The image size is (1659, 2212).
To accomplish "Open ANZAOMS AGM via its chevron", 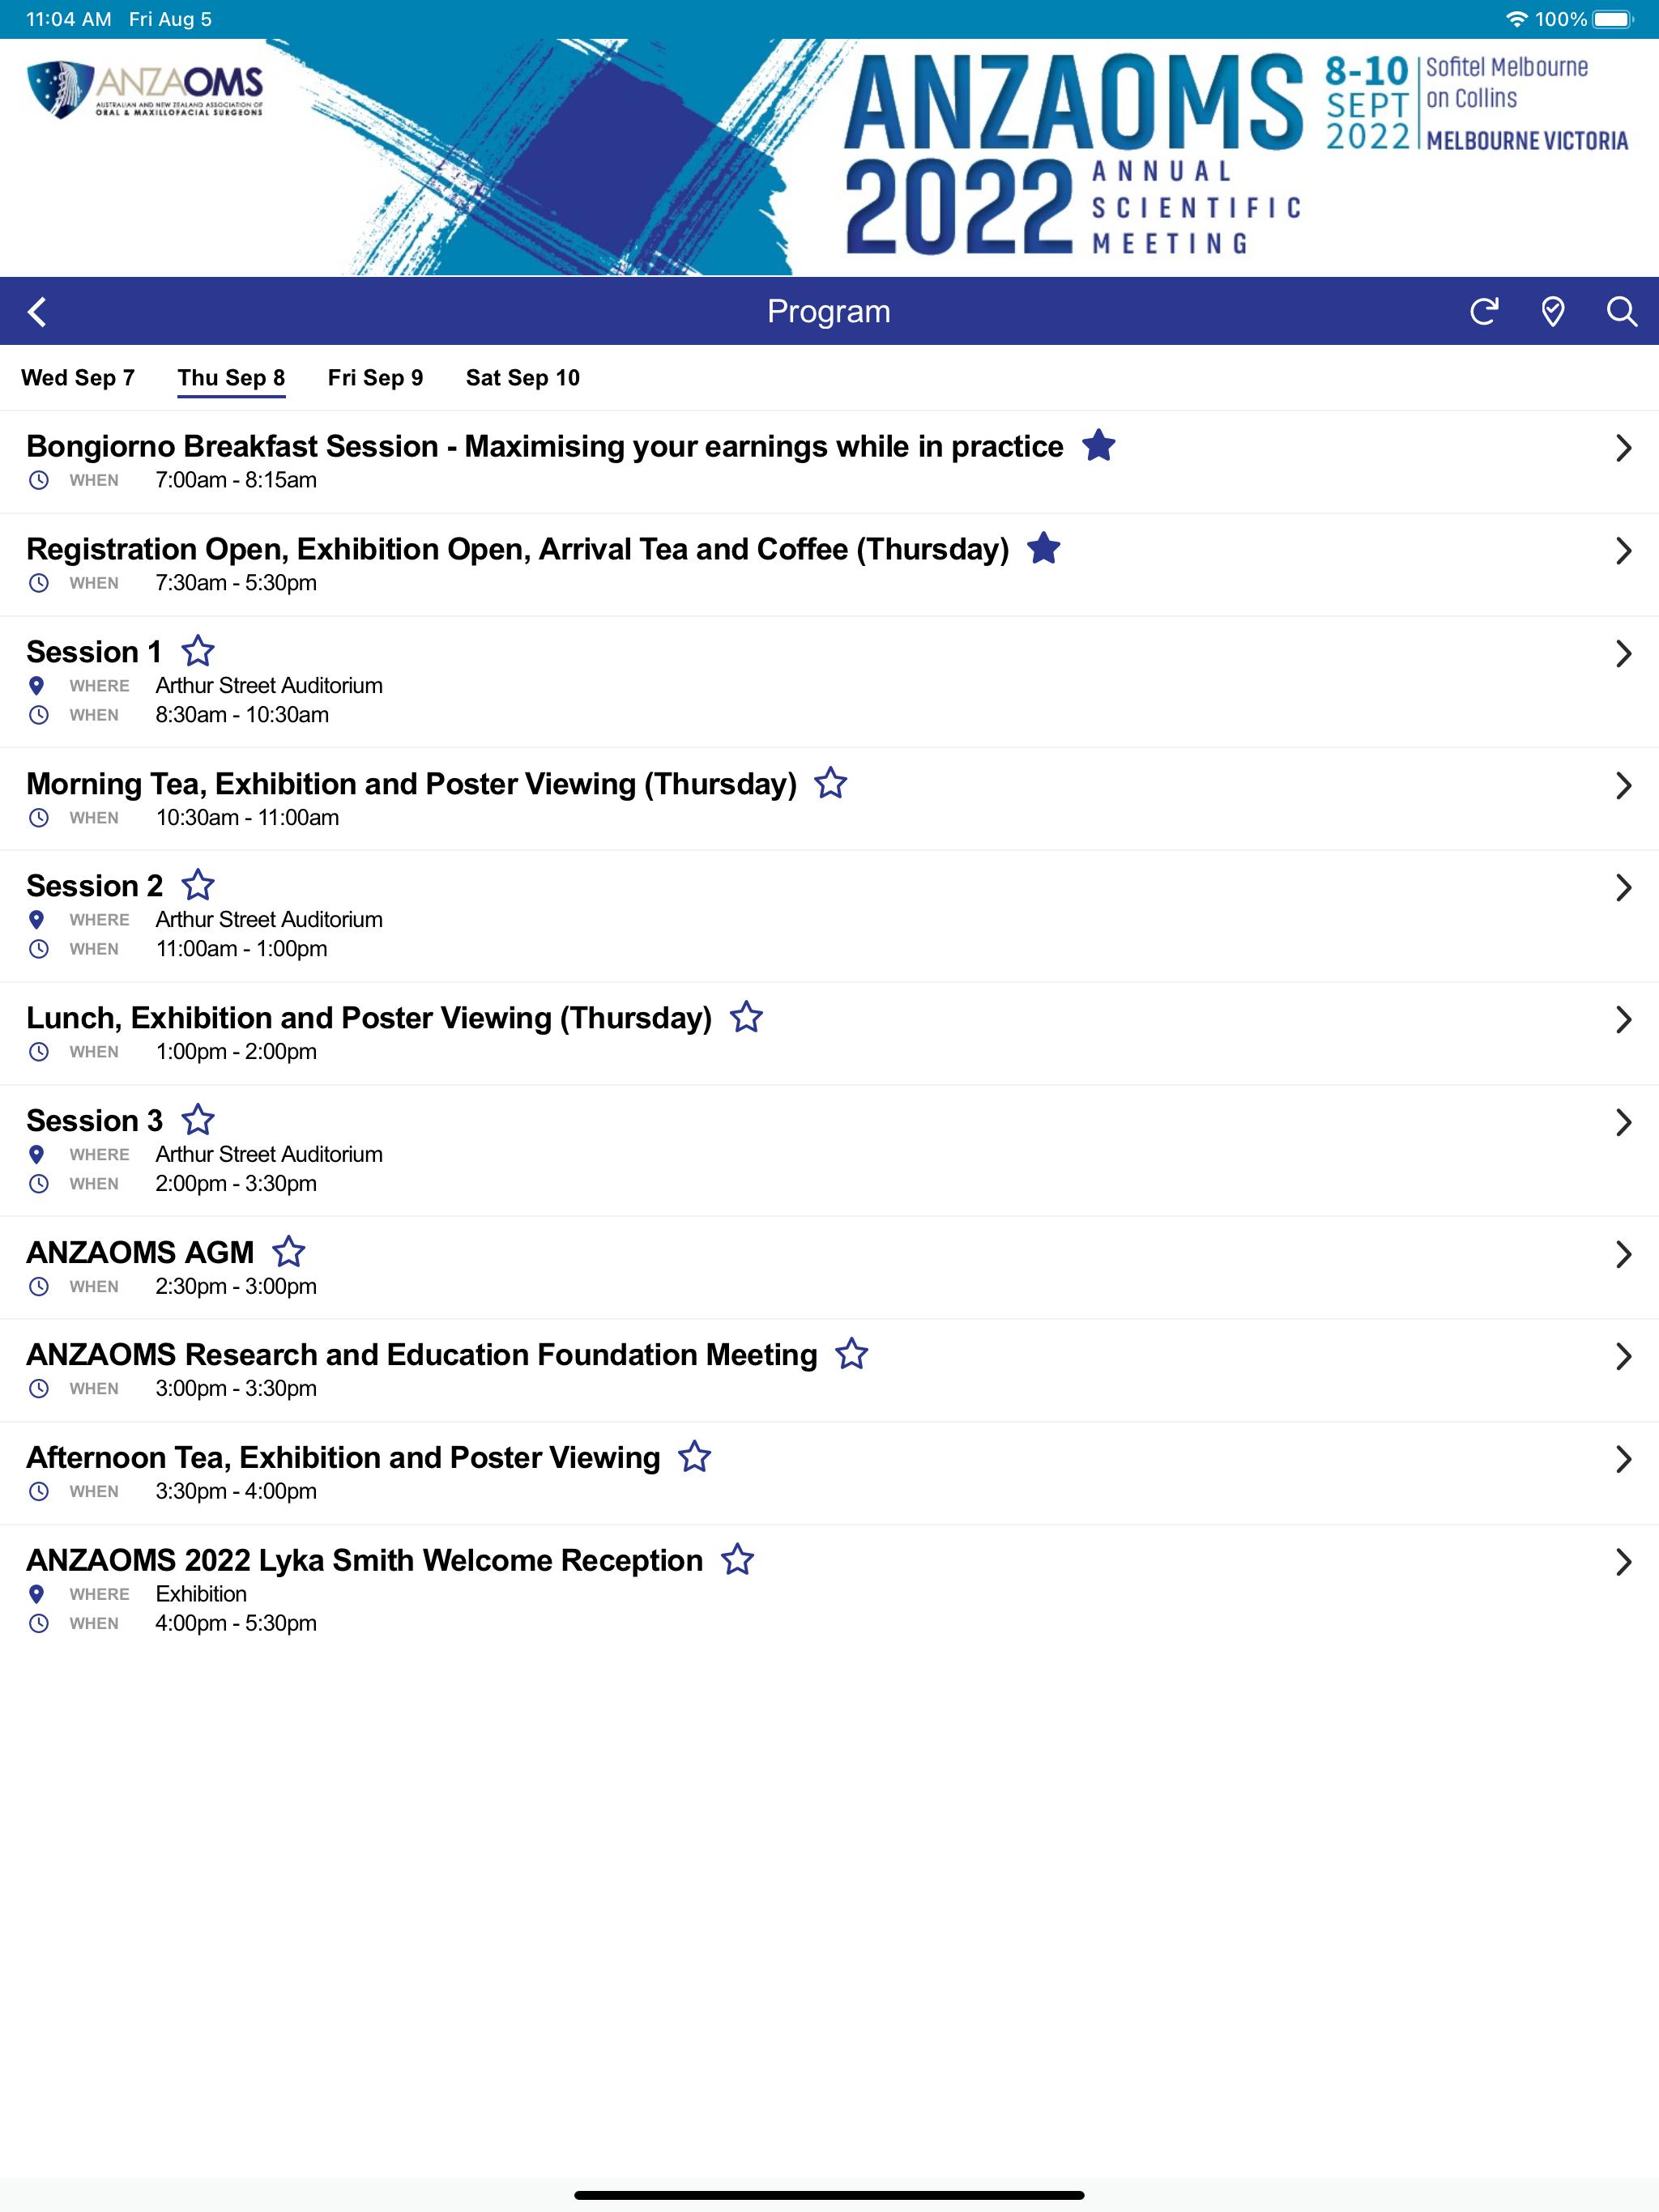I will click(1623, 1255).
